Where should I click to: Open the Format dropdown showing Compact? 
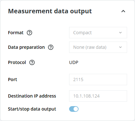click(98, 33)
